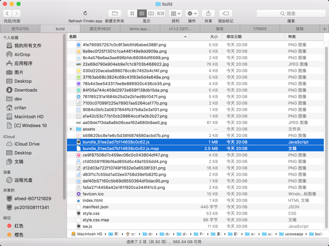Open Downloads in sidebar
Viewport: 329px width, 246px height.
tap(25, 90)
